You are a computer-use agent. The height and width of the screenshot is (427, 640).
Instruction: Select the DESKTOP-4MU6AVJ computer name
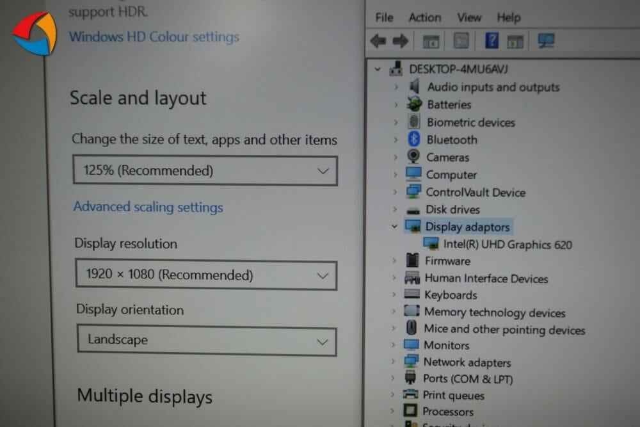[x=459, y=69]
